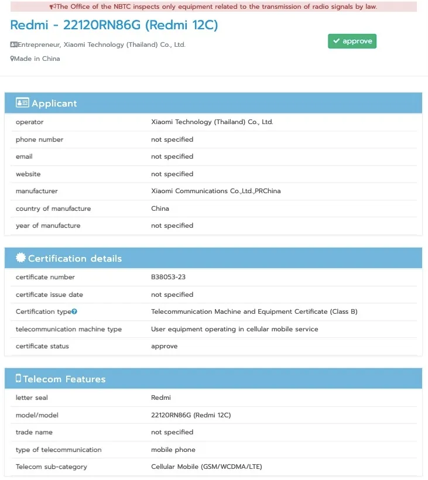Open the Certification type help question mark
Screen dimensions: 428x480
click(x=74, y=312)
